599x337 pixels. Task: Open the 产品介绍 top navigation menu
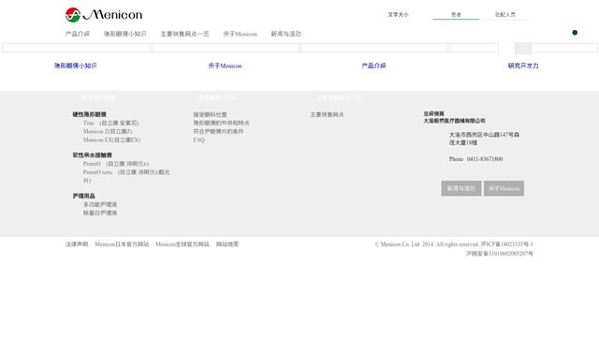(x=78, y=34)
